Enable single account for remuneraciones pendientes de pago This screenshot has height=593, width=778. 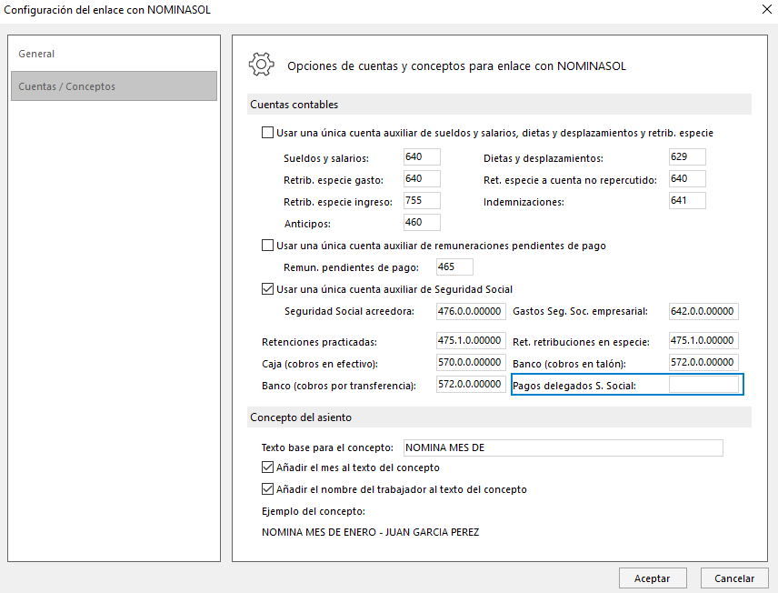(x=267, y=246)
